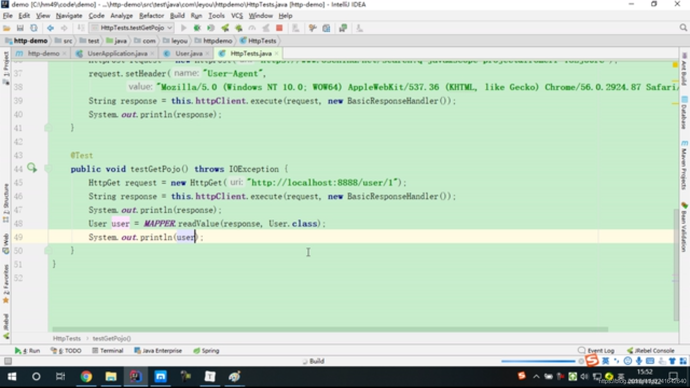The width and height of the screenshot is (690, 388).
Task: Click the Windows Start button
Action: click(x=12, y=377)
